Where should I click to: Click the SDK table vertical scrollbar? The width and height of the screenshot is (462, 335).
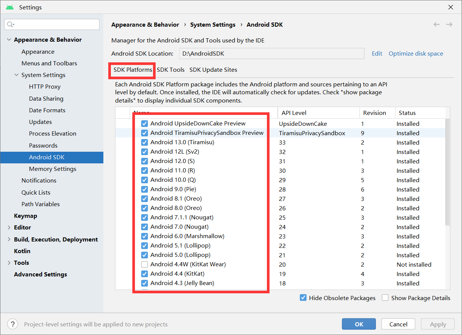click(447, 173)
